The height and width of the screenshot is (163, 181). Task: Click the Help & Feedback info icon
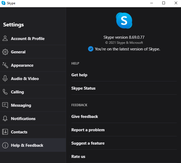click(5, 145)
